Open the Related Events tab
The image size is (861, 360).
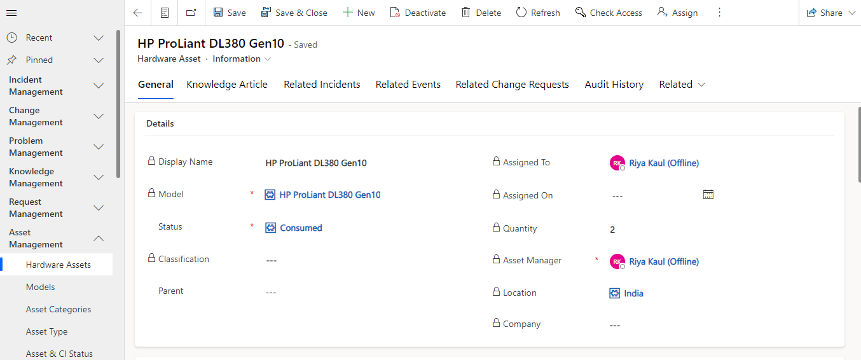[x=408, y=85]
